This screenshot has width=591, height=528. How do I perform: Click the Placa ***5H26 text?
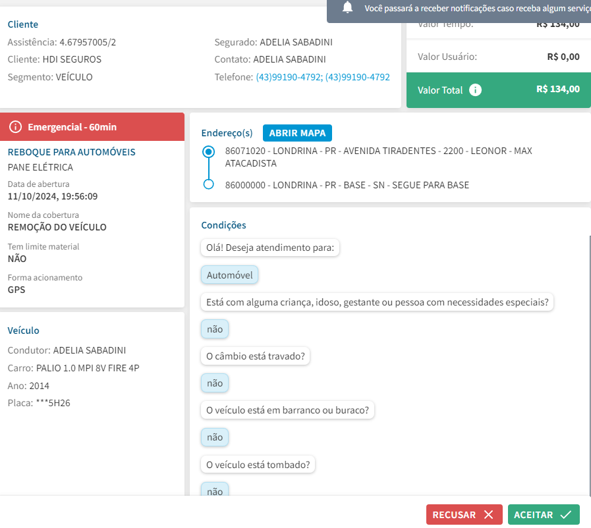click(39, 403)
